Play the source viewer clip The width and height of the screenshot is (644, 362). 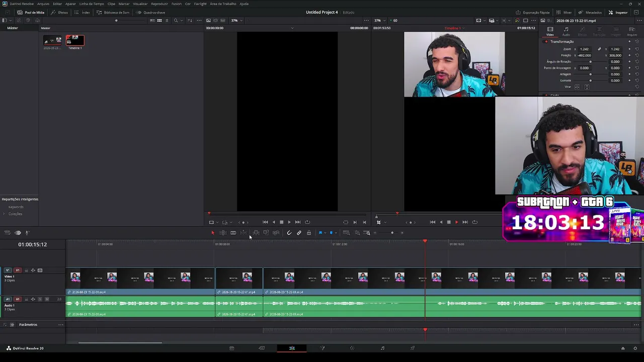289,222
